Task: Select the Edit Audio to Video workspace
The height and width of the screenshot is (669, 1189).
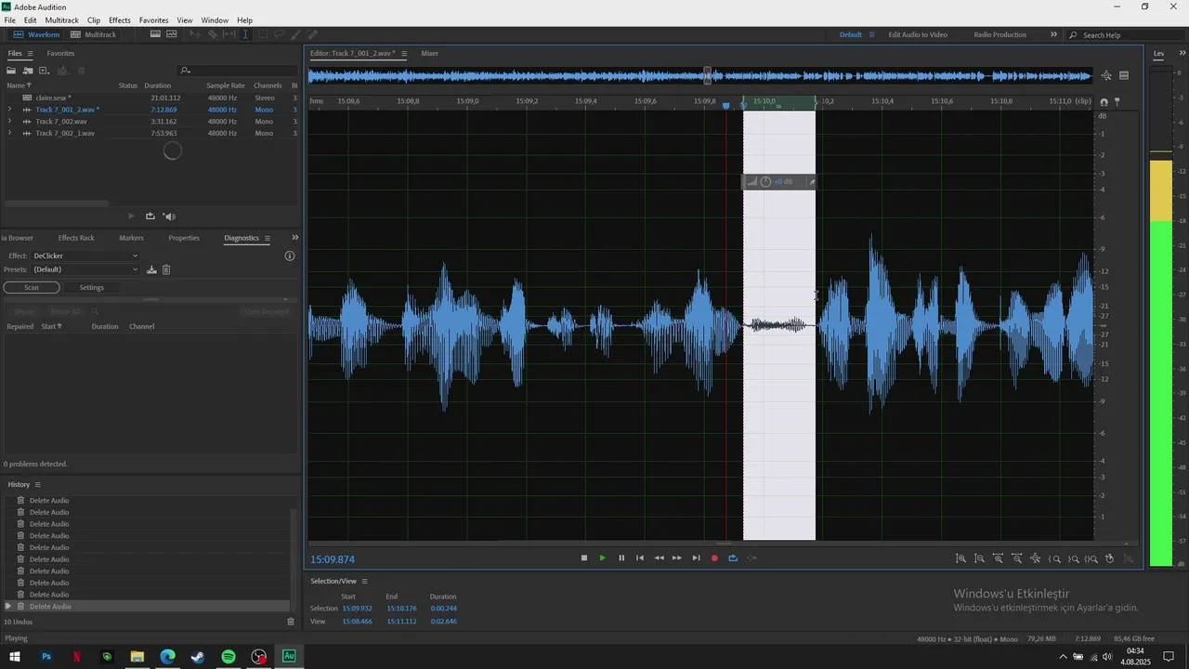Action: tap(918, 34)
